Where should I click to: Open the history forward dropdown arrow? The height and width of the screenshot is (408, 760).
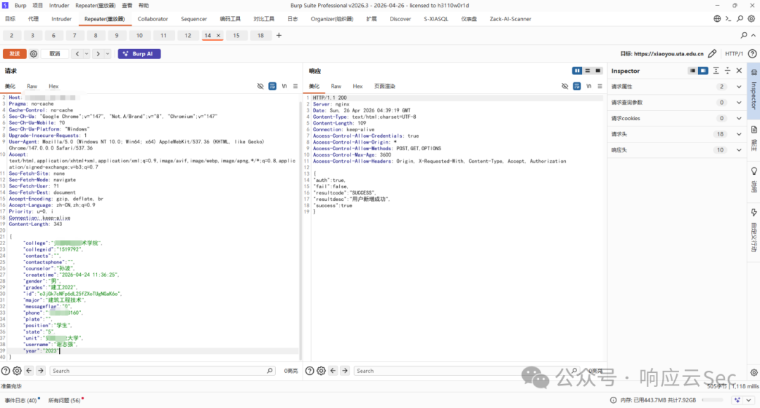108,53
